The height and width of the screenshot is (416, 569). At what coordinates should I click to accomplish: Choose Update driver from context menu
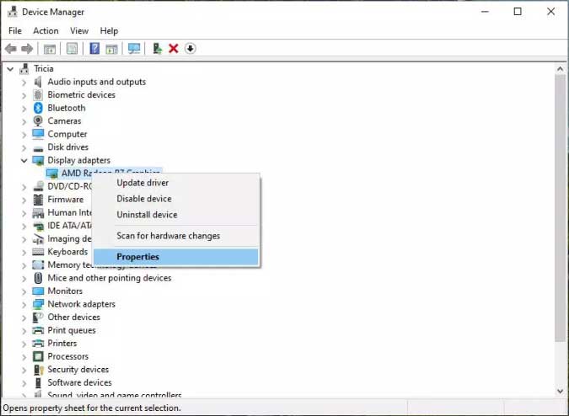point(176,183)
